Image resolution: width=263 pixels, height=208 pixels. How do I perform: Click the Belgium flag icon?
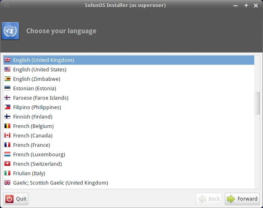click(x=7, y=126)
